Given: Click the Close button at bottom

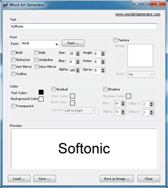Looking at the screenshot, I should click(x=149, y=178).
